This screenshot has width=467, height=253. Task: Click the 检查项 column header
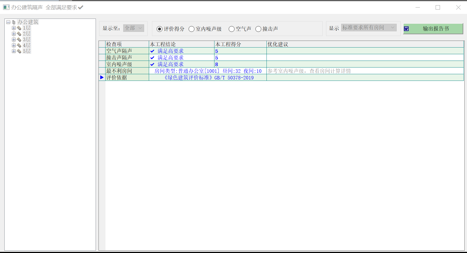[127, 44]
